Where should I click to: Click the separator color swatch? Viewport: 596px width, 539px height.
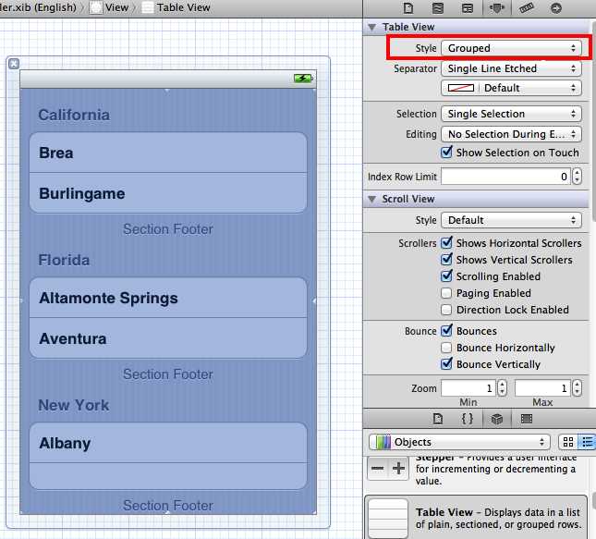tap(461, 88)
